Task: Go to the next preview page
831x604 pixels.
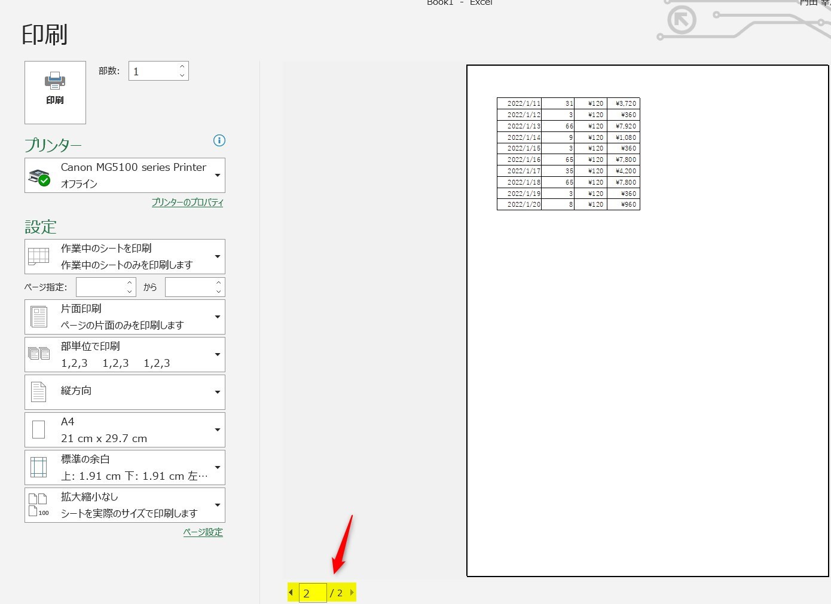Action: pyautogui.click(x=352, y=593)
